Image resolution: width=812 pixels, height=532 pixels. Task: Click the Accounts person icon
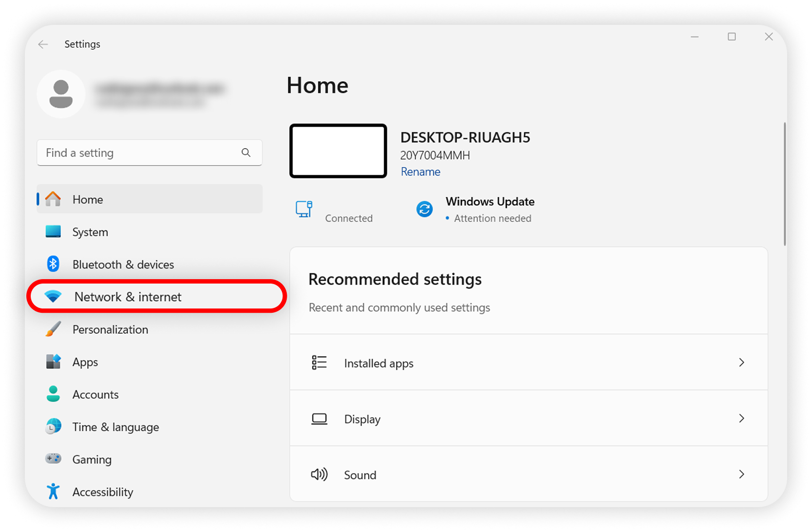coord(53,394)
